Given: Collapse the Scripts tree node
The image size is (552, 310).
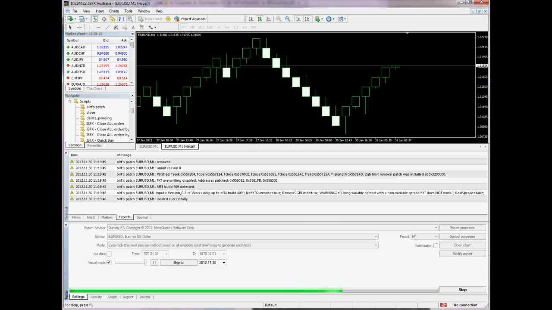Looking at the screenshot, I should point(69,102).
